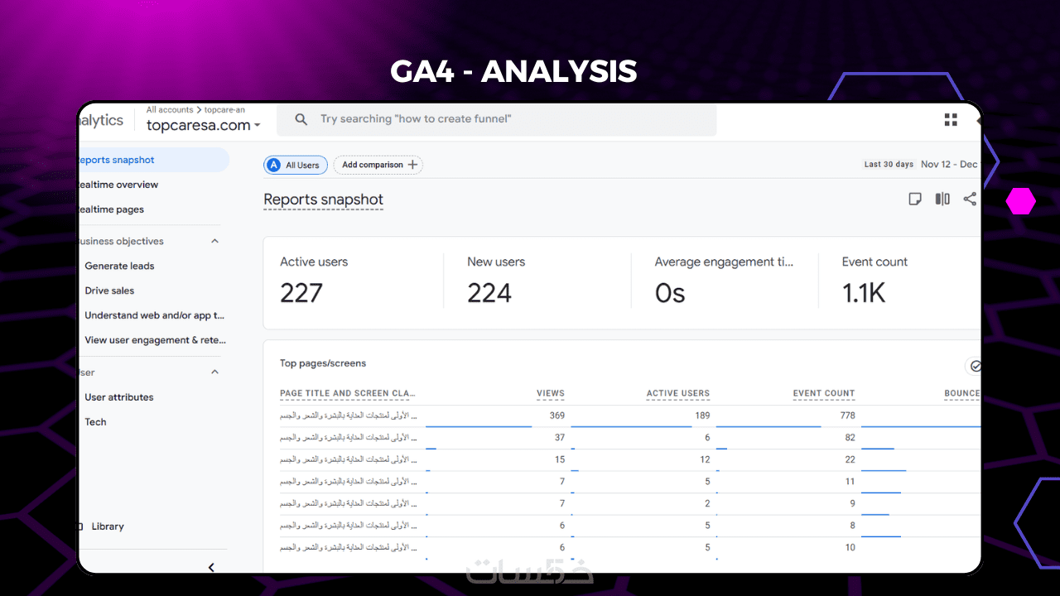Open Tech under User section

95,422
